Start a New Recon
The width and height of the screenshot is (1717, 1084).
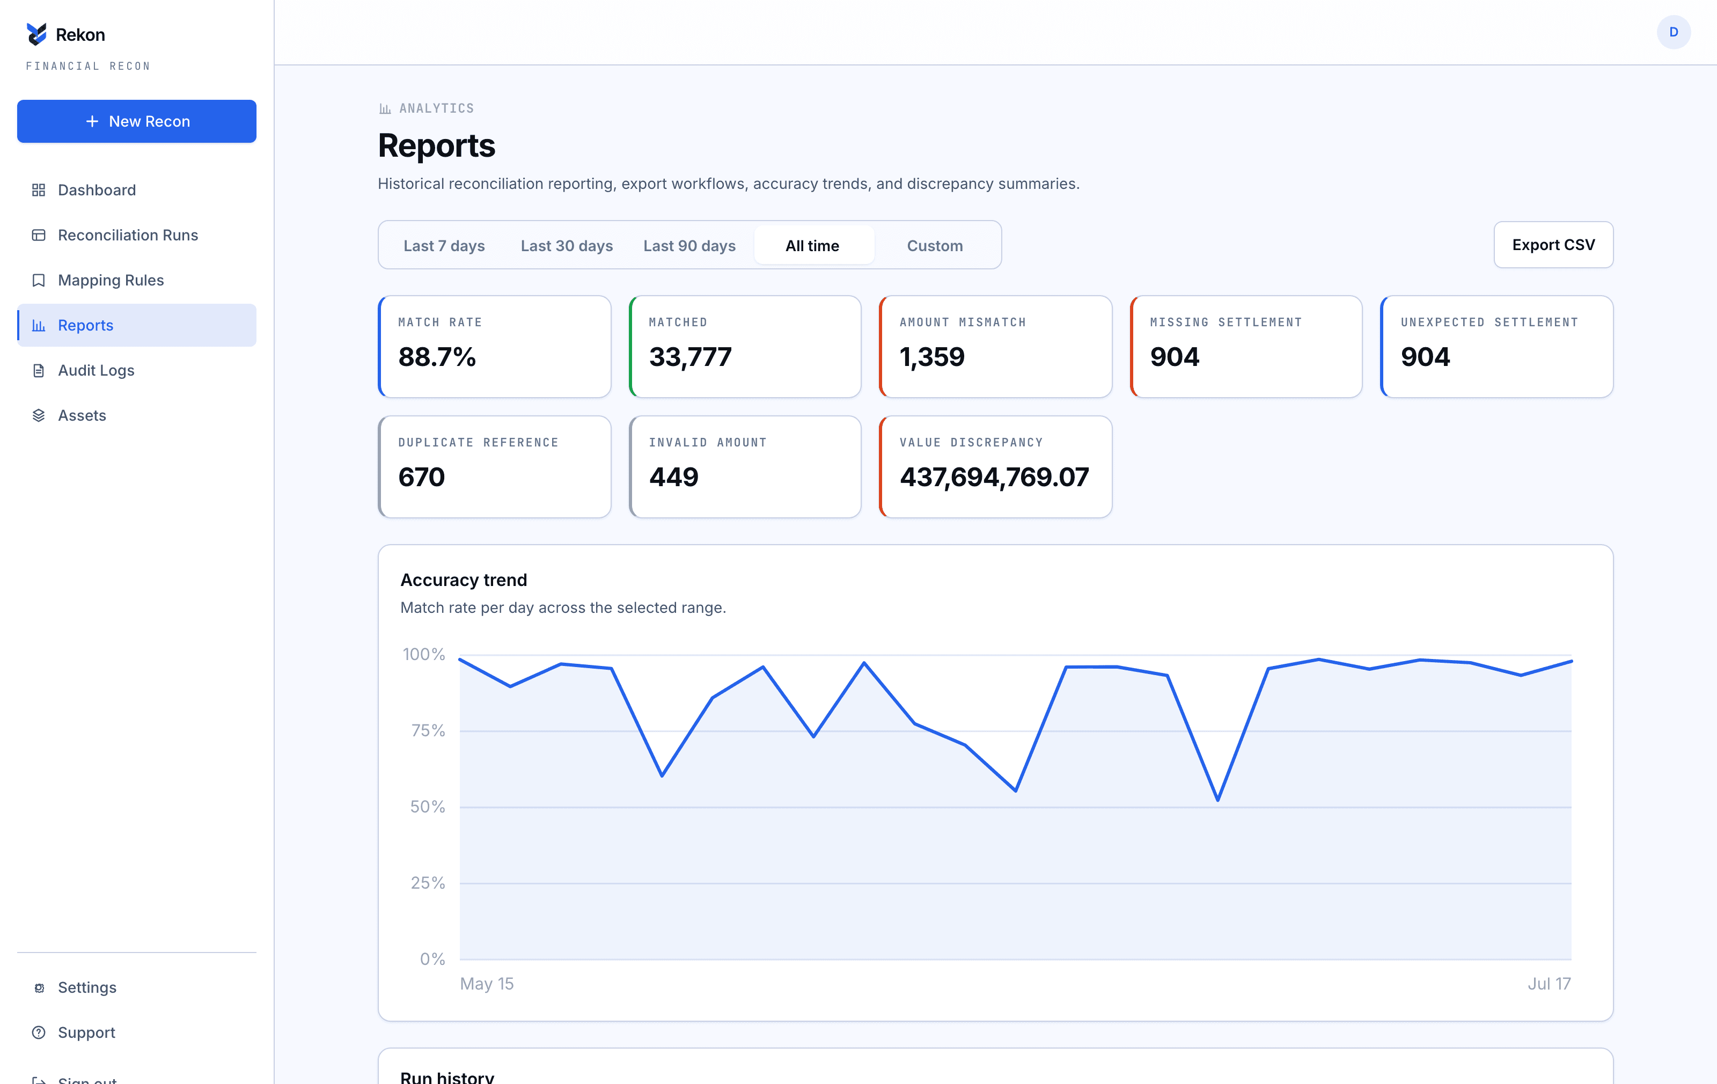137,121
